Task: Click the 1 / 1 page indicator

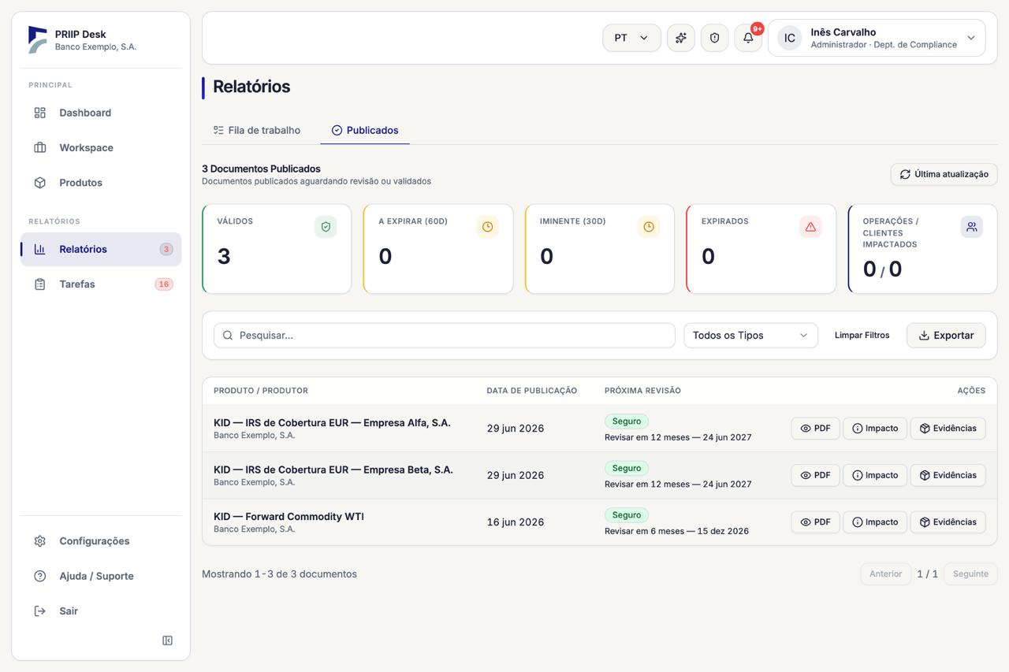Action: coord(927,574)
